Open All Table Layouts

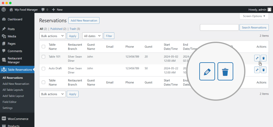[13, 90]
